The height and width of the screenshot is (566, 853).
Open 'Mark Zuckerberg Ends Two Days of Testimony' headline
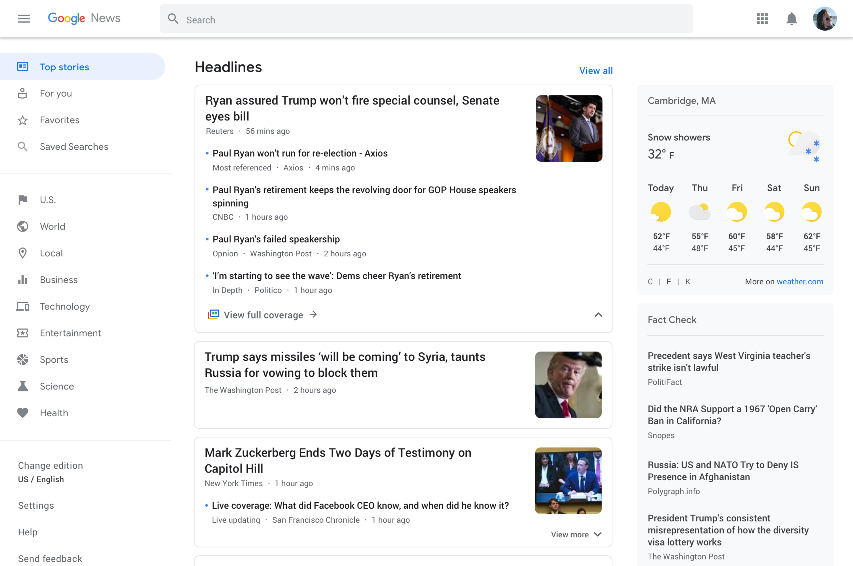coord(338,461)
